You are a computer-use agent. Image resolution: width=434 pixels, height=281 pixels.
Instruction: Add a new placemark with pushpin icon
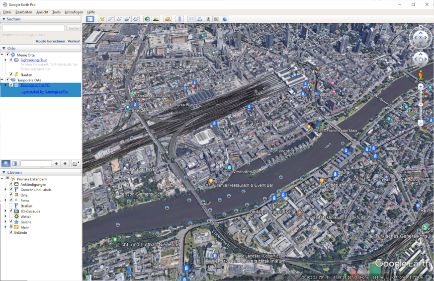102,19
